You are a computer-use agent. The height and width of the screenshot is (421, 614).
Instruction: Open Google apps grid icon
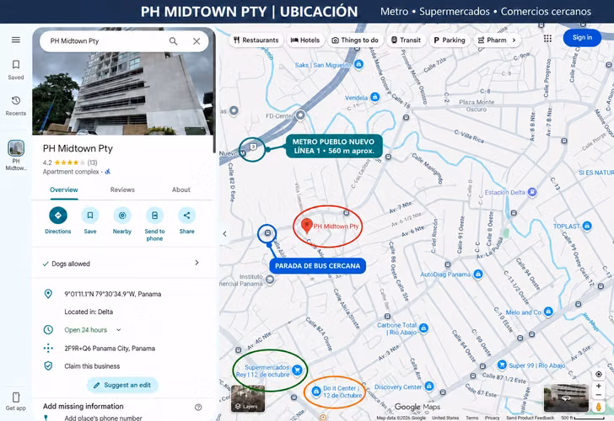click(547, 38)
